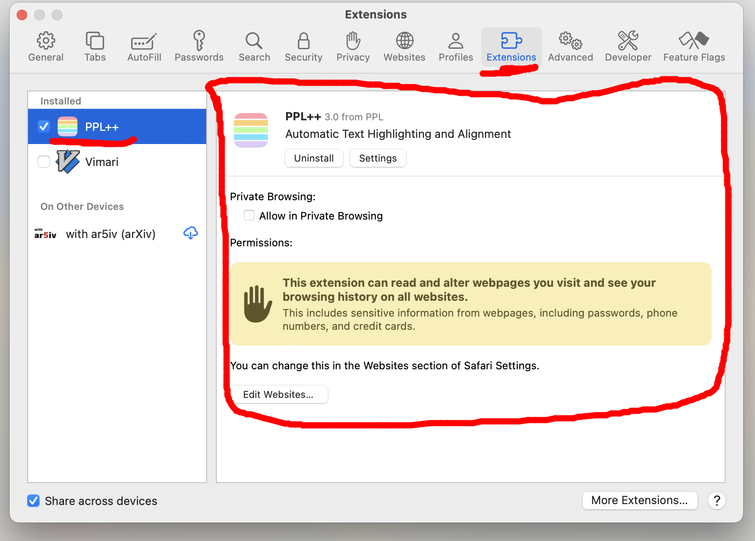Open the General settings pane
The image size is (755, 541).
(46, 47)
